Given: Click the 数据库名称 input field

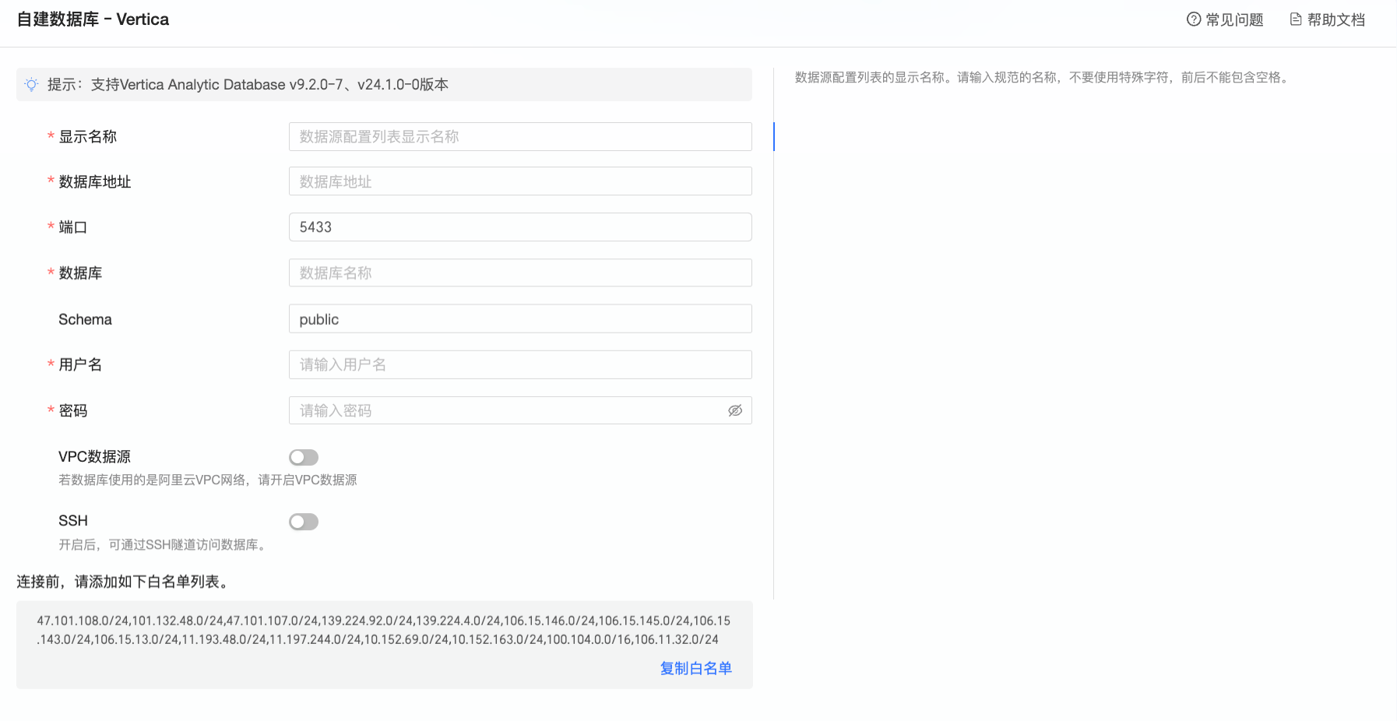Looking at the screenshot, I should pos(520,273).
